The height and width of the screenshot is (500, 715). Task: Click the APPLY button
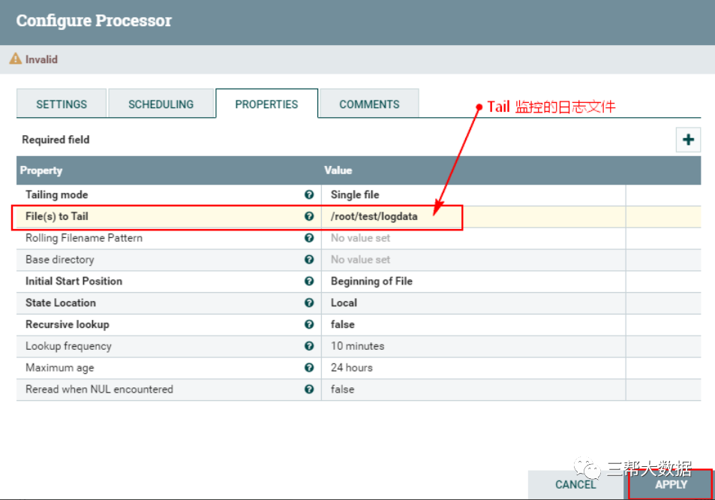[670, 484]
